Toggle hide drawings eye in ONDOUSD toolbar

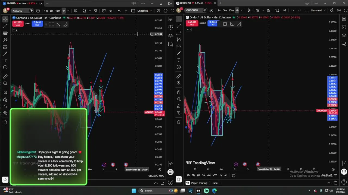coord(179,112)
